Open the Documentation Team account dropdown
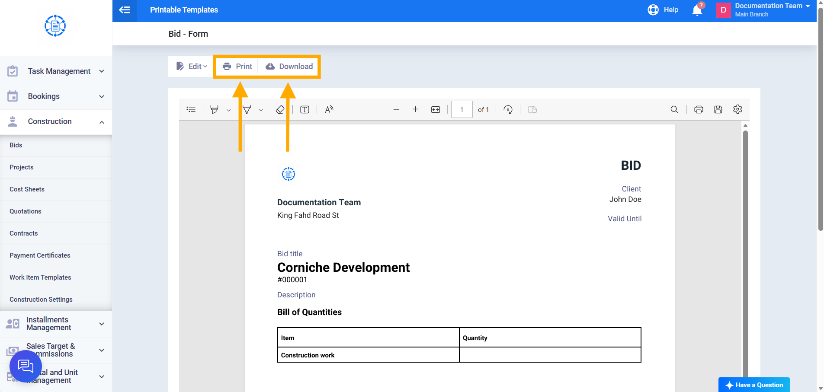This screenshot has width=824, height=392. point(763,10)
